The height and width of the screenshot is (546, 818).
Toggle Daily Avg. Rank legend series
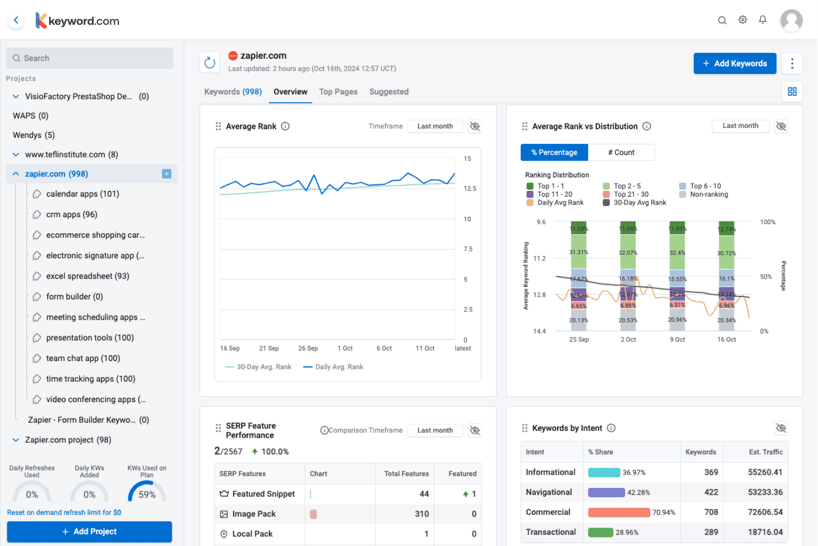click(x=333, y=367)
